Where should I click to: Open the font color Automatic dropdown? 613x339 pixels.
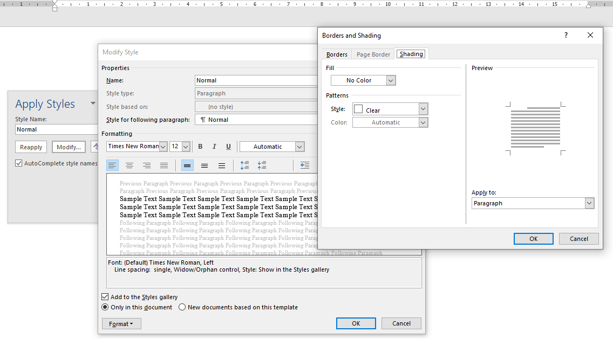pyautogui.click(x=299, y=147)
